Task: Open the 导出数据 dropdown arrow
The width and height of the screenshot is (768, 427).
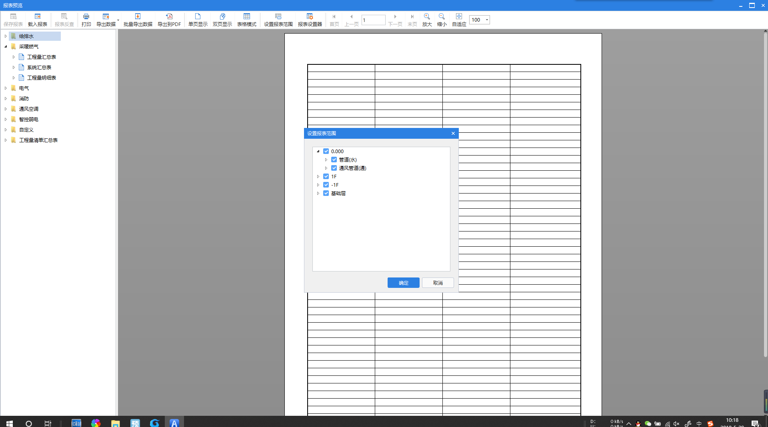Action: point(118,20)
